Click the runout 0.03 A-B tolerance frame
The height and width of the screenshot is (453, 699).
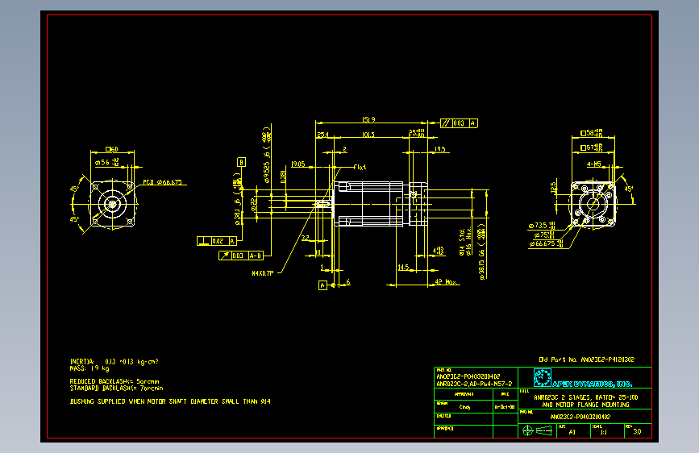click(241, 256)
